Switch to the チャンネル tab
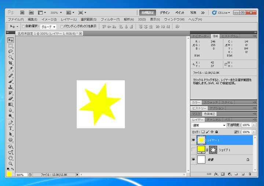 (213, 120)
